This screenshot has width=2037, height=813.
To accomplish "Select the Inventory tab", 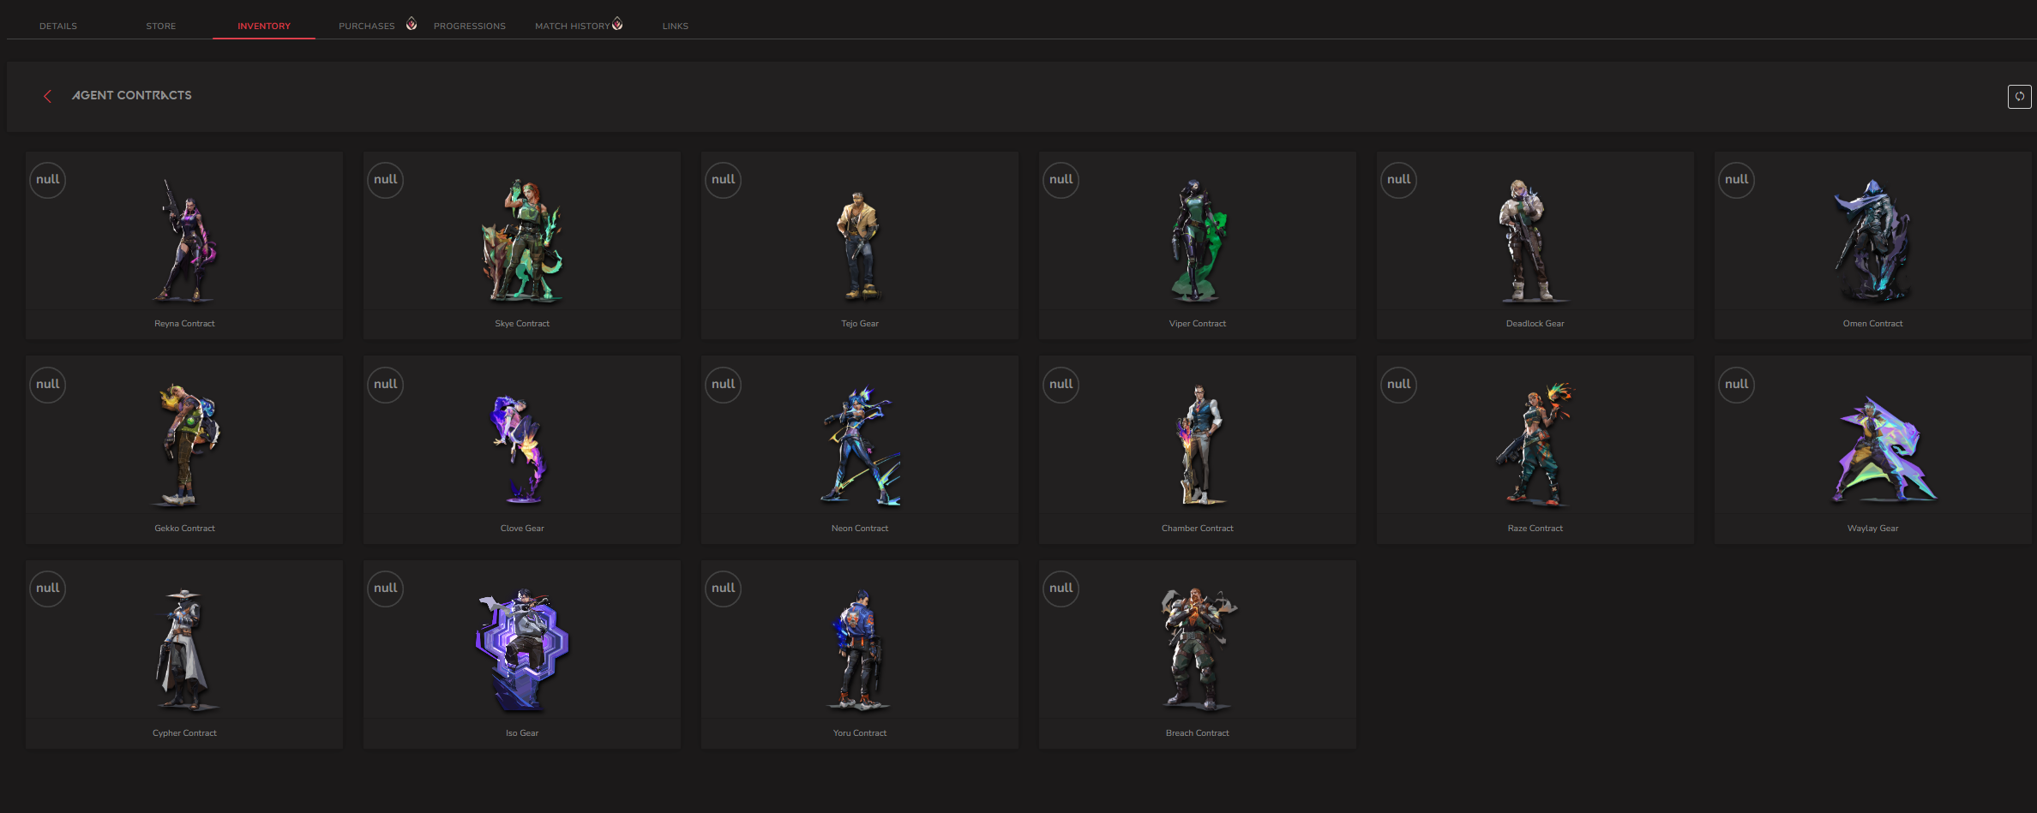I will pyautogui.click(x=264, y=26).
